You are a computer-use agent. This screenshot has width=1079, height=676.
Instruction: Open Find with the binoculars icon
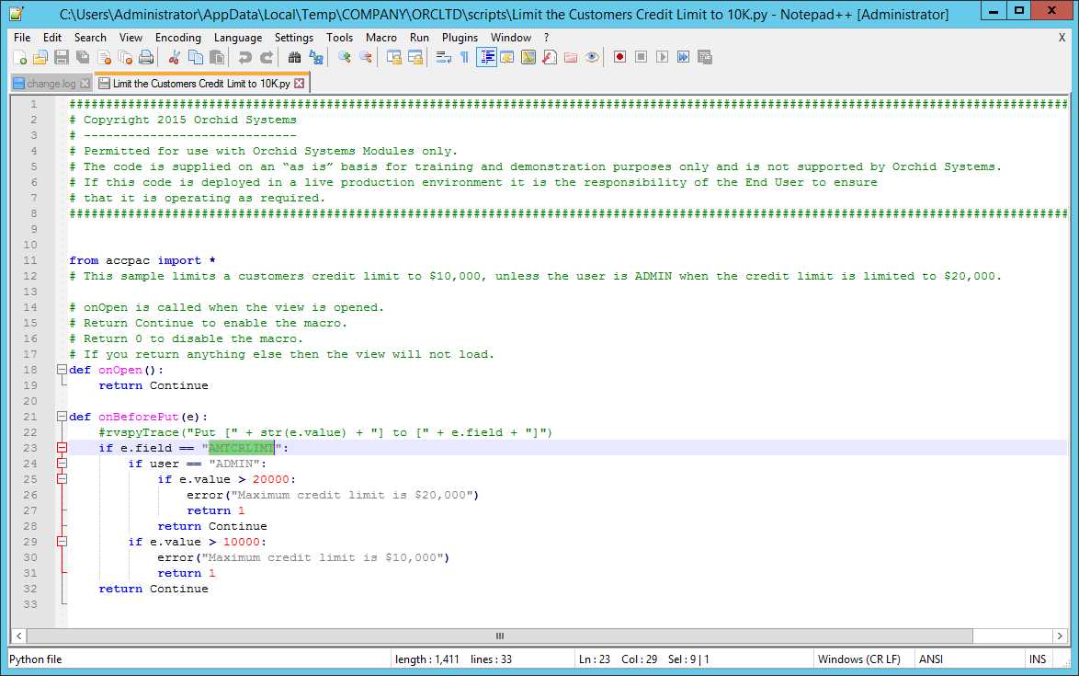294,58
